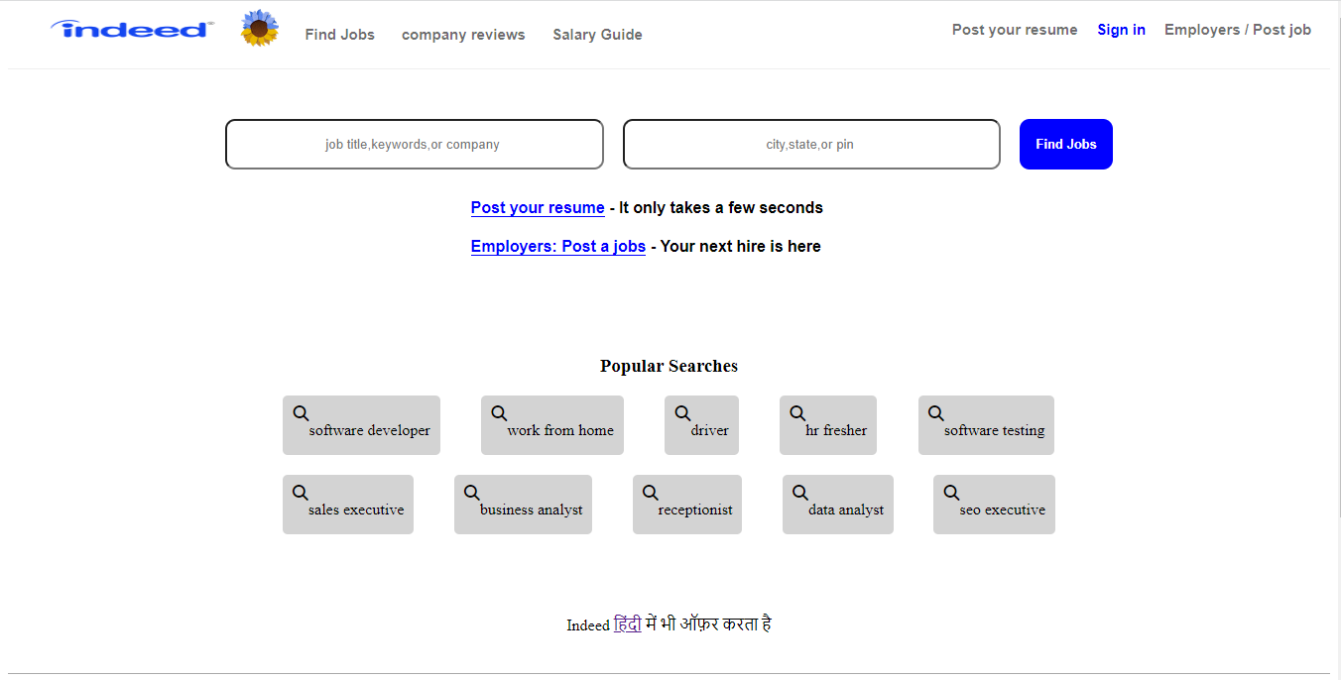This screenshot has width=1341, height=680.
Task: Open the company reviews section
Action: pyautogui.click(x=463, y=34)
